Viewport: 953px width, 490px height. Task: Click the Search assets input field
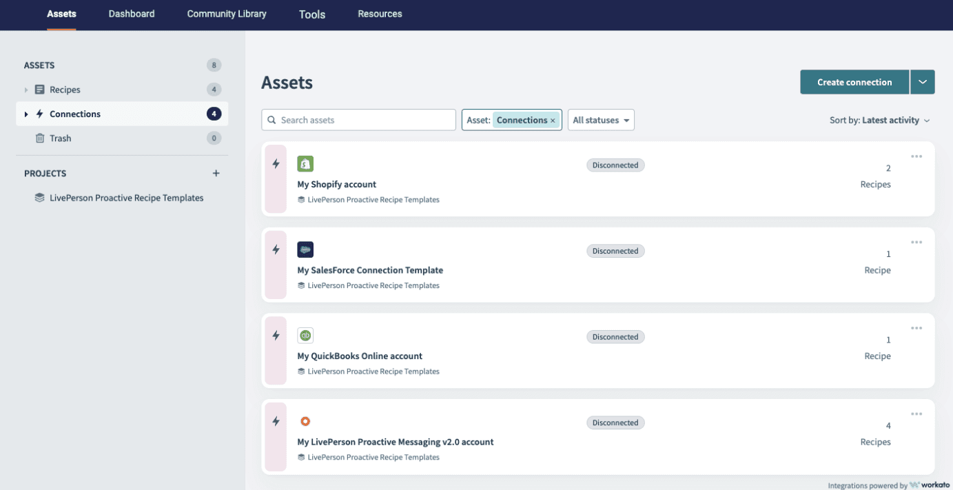point(359,120)
